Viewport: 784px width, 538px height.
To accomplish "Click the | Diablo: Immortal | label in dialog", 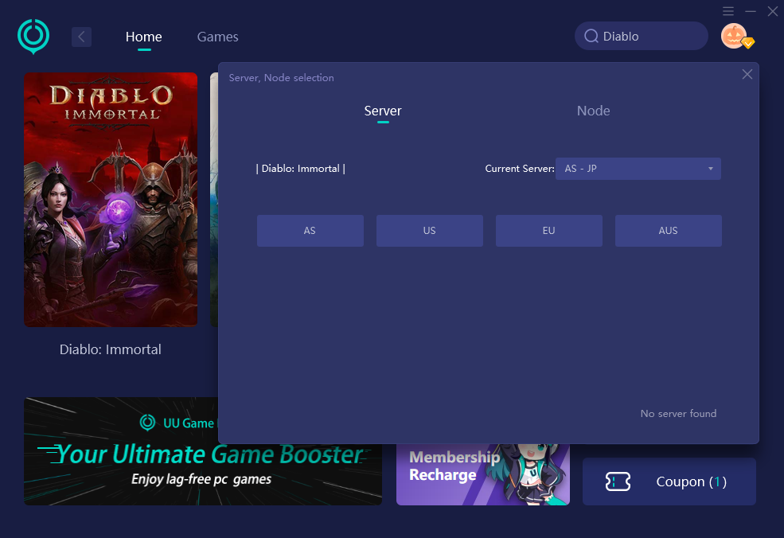I will pos(301,169).
